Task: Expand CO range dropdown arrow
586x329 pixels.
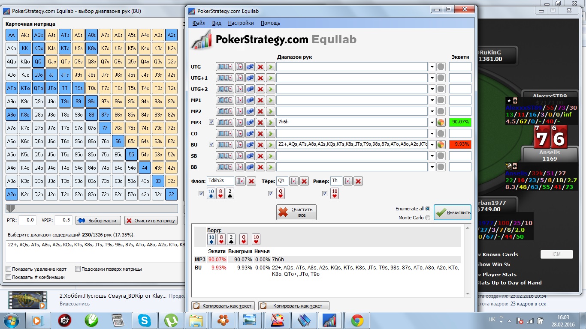Action: (431, 133)
